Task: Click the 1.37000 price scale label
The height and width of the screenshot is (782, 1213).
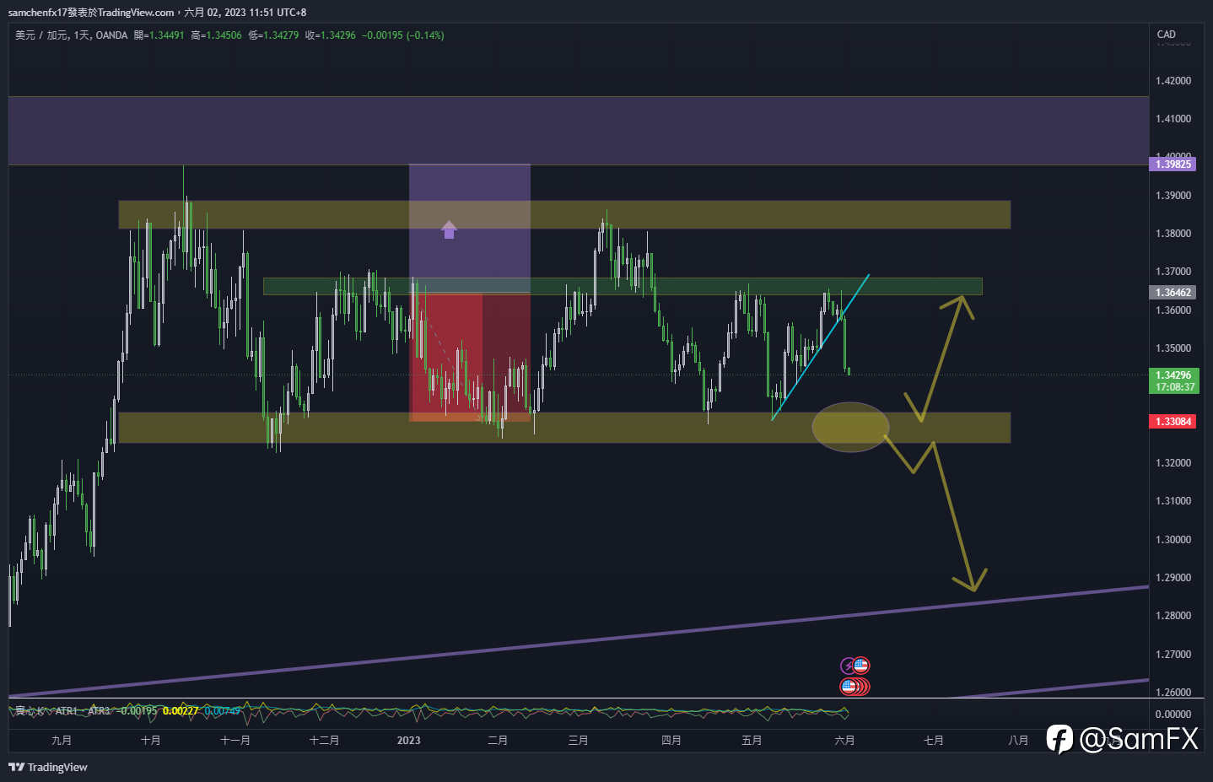Action: pyautogui.click(x=1173, y=272)
